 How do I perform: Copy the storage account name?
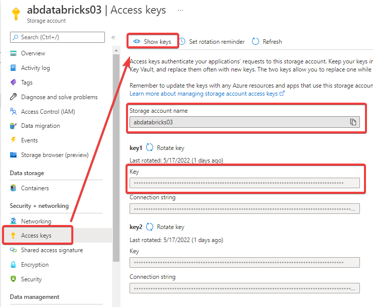point(353,122)
